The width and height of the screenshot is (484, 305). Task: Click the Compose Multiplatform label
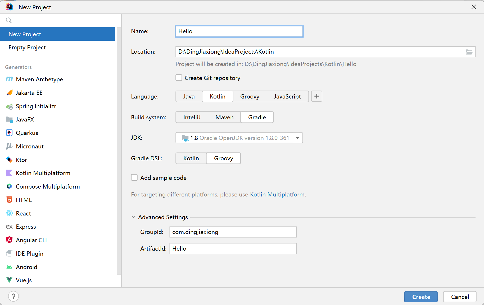pos(48,186)
